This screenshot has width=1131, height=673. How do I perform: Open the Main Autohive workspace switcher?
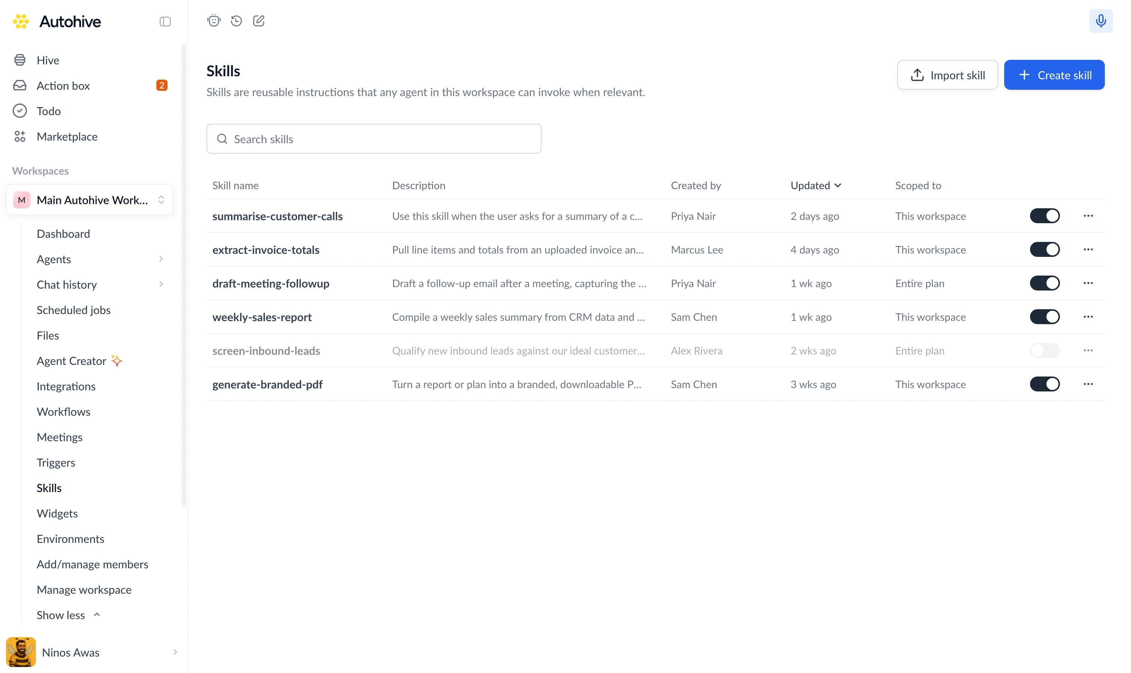pyautogui.click(x=90, y=200)
